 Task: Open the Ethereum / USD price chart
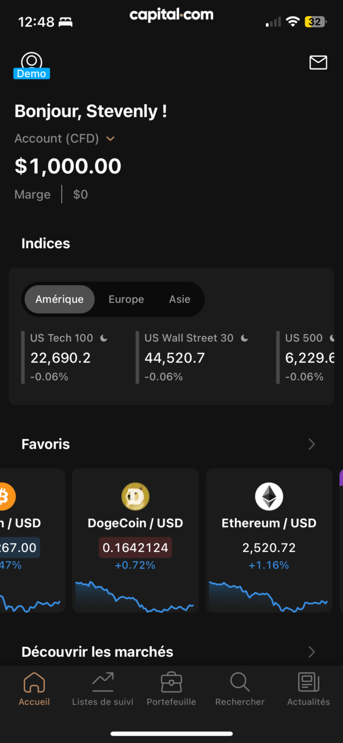click(x=269, y=596)
